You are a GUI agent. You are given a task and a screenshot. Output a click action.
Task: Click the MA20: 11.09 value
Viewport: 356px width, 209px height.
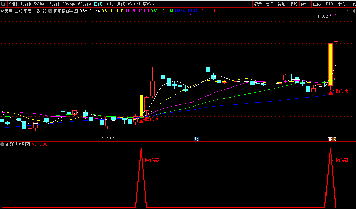pos(138,11)
